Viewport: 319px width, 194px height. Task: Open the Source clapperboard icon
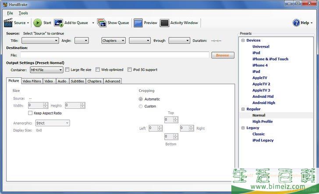point(8,23)
